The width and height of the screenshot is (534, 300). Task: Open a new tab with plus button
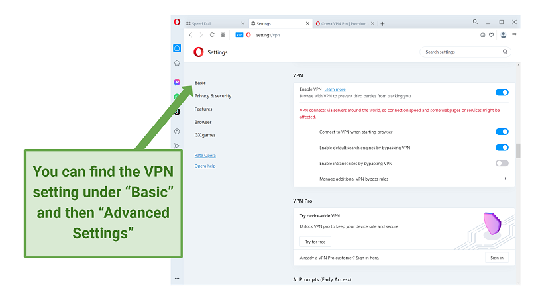click(x=382, y=23)
